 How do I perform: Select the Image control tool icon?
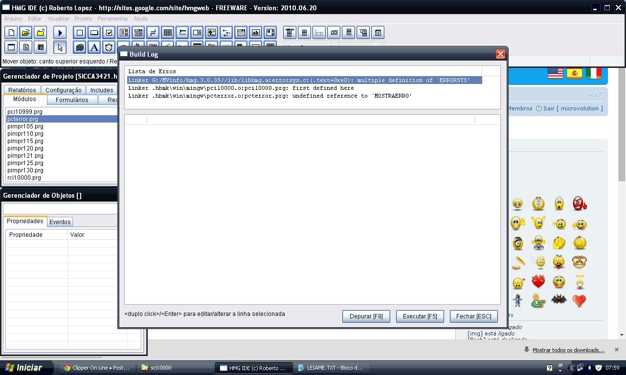pyautogui.click(x=212, y=33)
